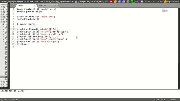Open the Tab Size: 4 selector
This screenshot has height=101, width=180.
point(161,100)
